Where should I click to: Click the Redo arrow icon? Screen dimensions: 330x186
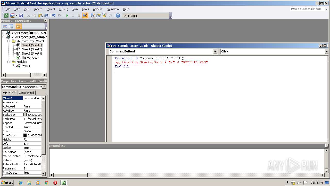pos(60,16)
